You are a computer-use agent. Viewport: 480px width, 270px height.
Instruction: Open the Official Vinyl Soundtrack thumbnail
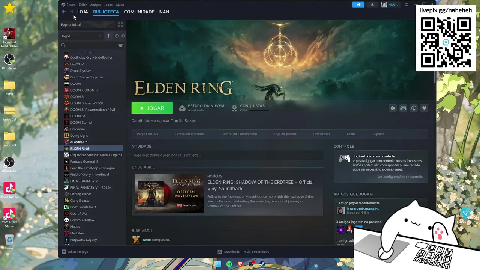pyautogui.click(x=169, y=193)
